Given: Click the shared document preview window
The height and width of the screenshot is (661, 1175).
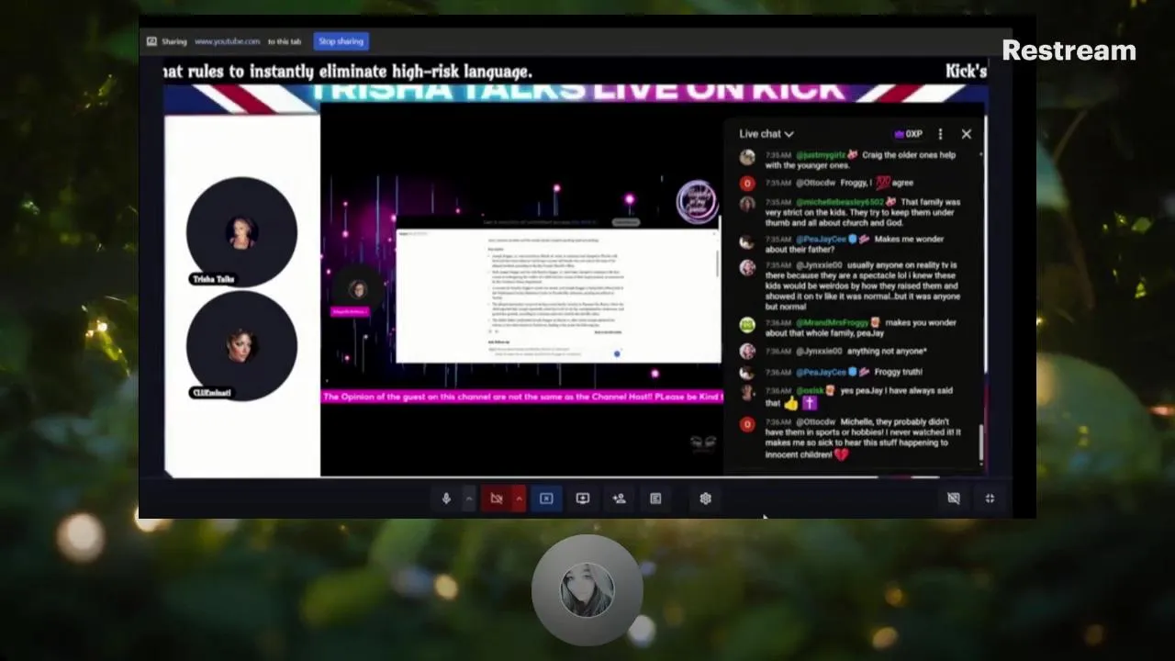Looking at the screenshot, I should [x=558, y=295].
